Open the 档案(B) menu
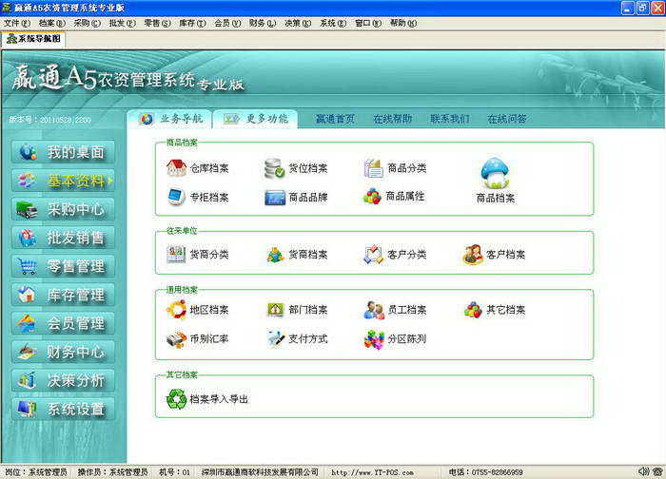Viewport: 666px width, 479px height. coord(51,23)
